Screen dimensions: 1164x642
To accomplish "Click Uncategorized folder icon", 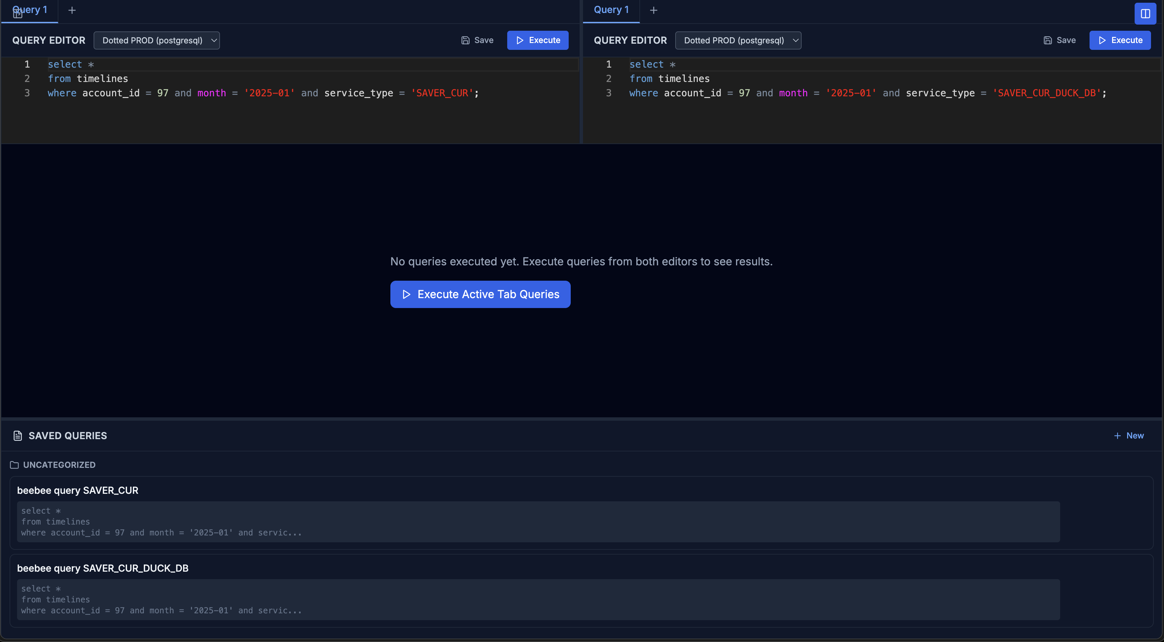I will (x=14, y=465).
